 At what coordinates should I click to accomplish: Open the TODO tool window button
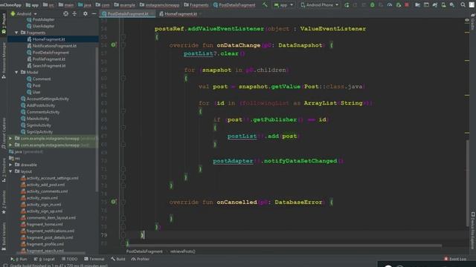coord(69,259)
